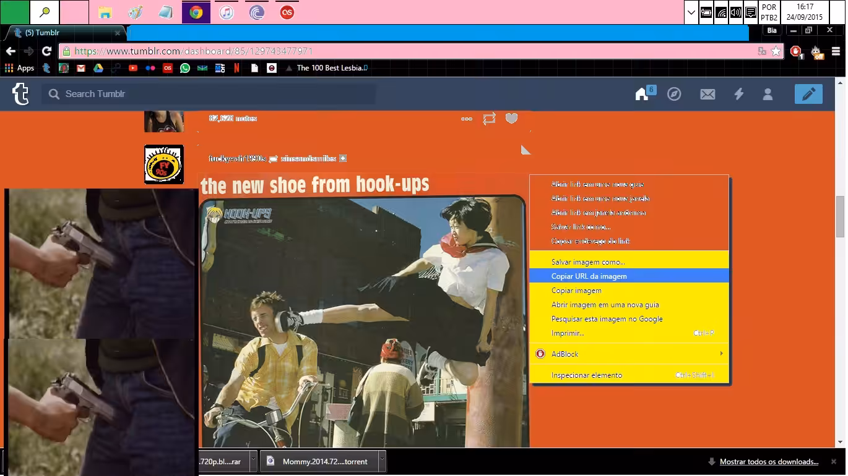848x476 pixels.
Task: Open the Gmail bookmark icon
Action: pyautogui.click(x=81, y=68)
